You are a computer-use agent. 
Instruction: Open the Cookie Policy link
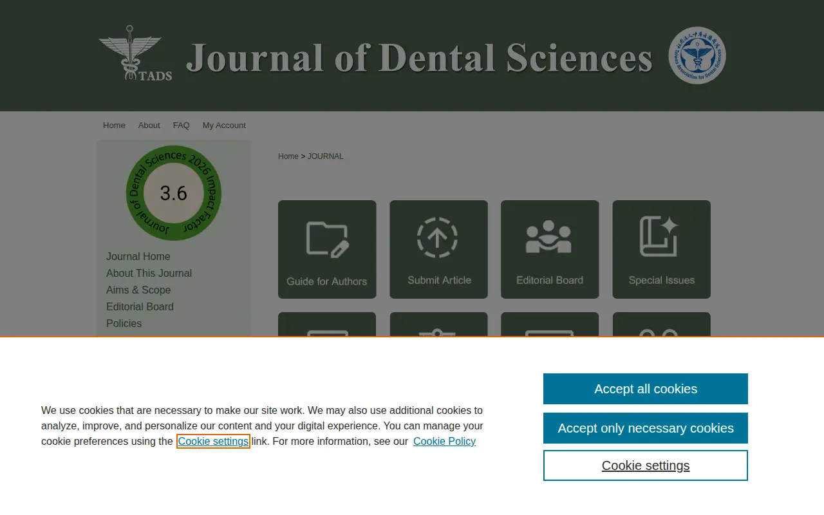coord(444,442)
